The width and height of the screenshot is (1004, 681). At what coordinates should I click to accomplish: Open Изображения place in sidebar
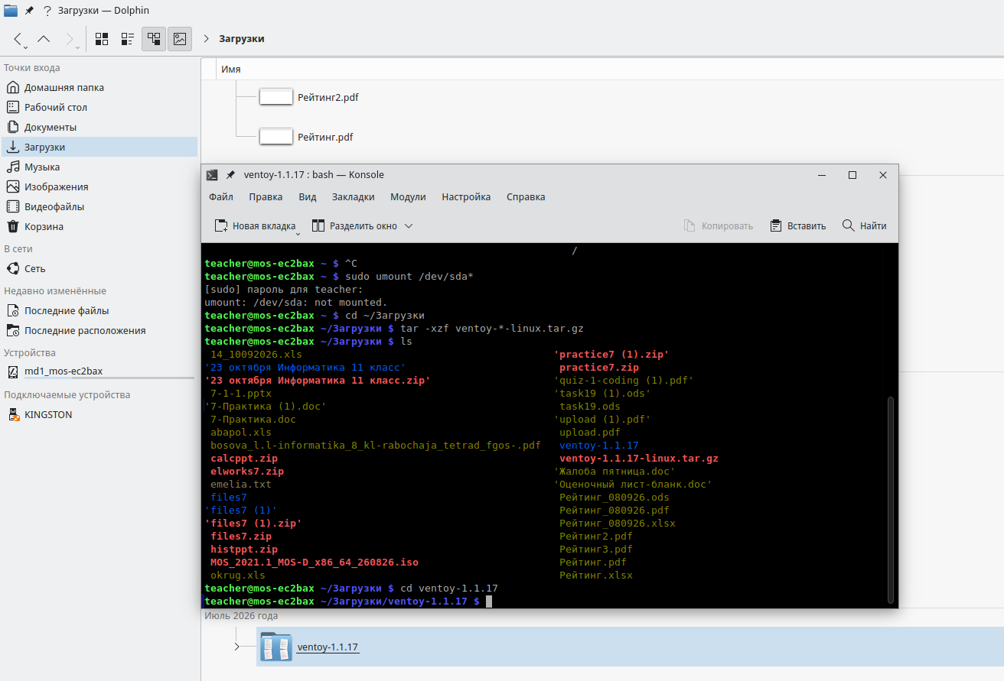coord(99,186)
